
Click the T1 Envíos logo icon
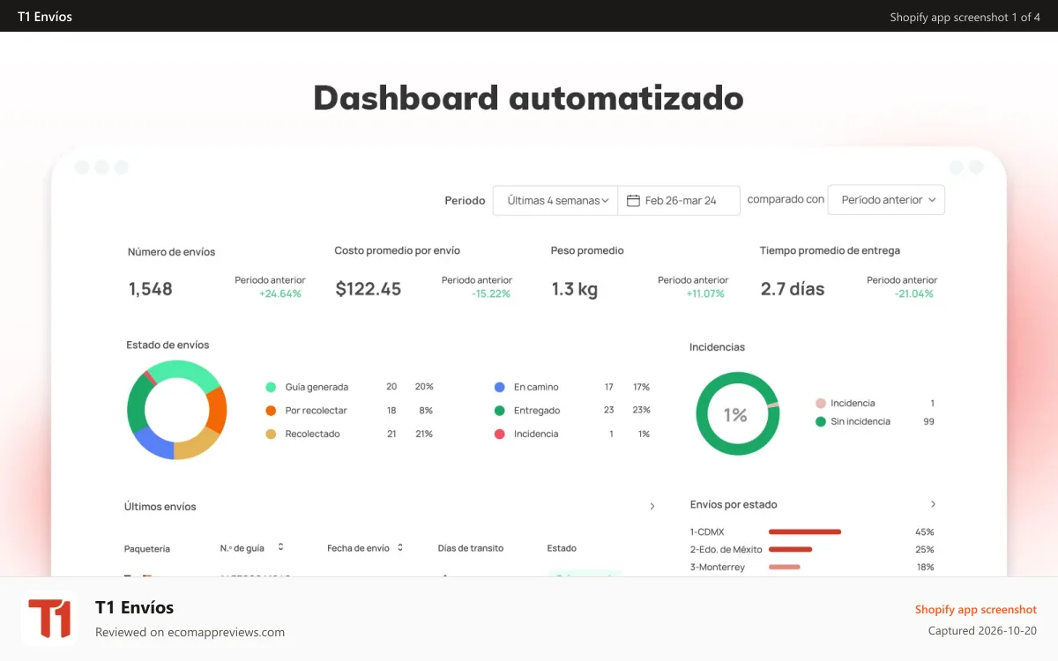pos(49,619)
